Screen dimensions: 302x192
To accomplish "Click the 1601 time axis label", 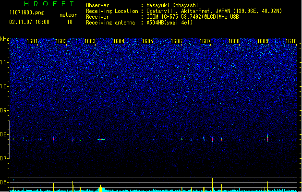I will point(32,41).
